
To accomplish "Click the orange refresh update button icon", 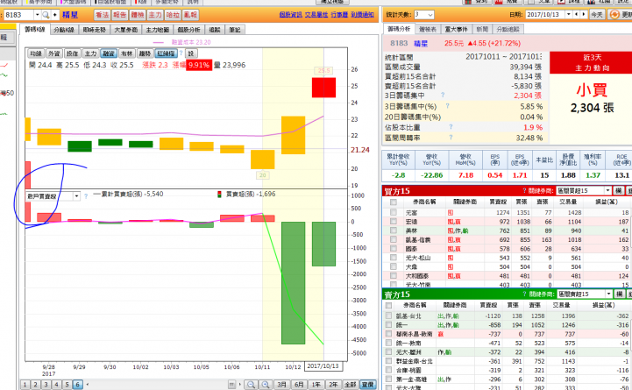I will coord(614,15).
